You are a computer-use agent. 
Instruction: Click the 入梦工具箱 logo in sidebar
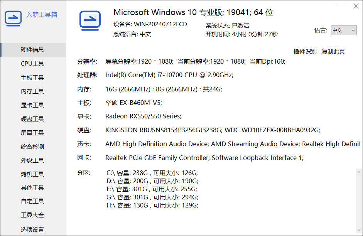pyautogui.click(x=13, y=18)
